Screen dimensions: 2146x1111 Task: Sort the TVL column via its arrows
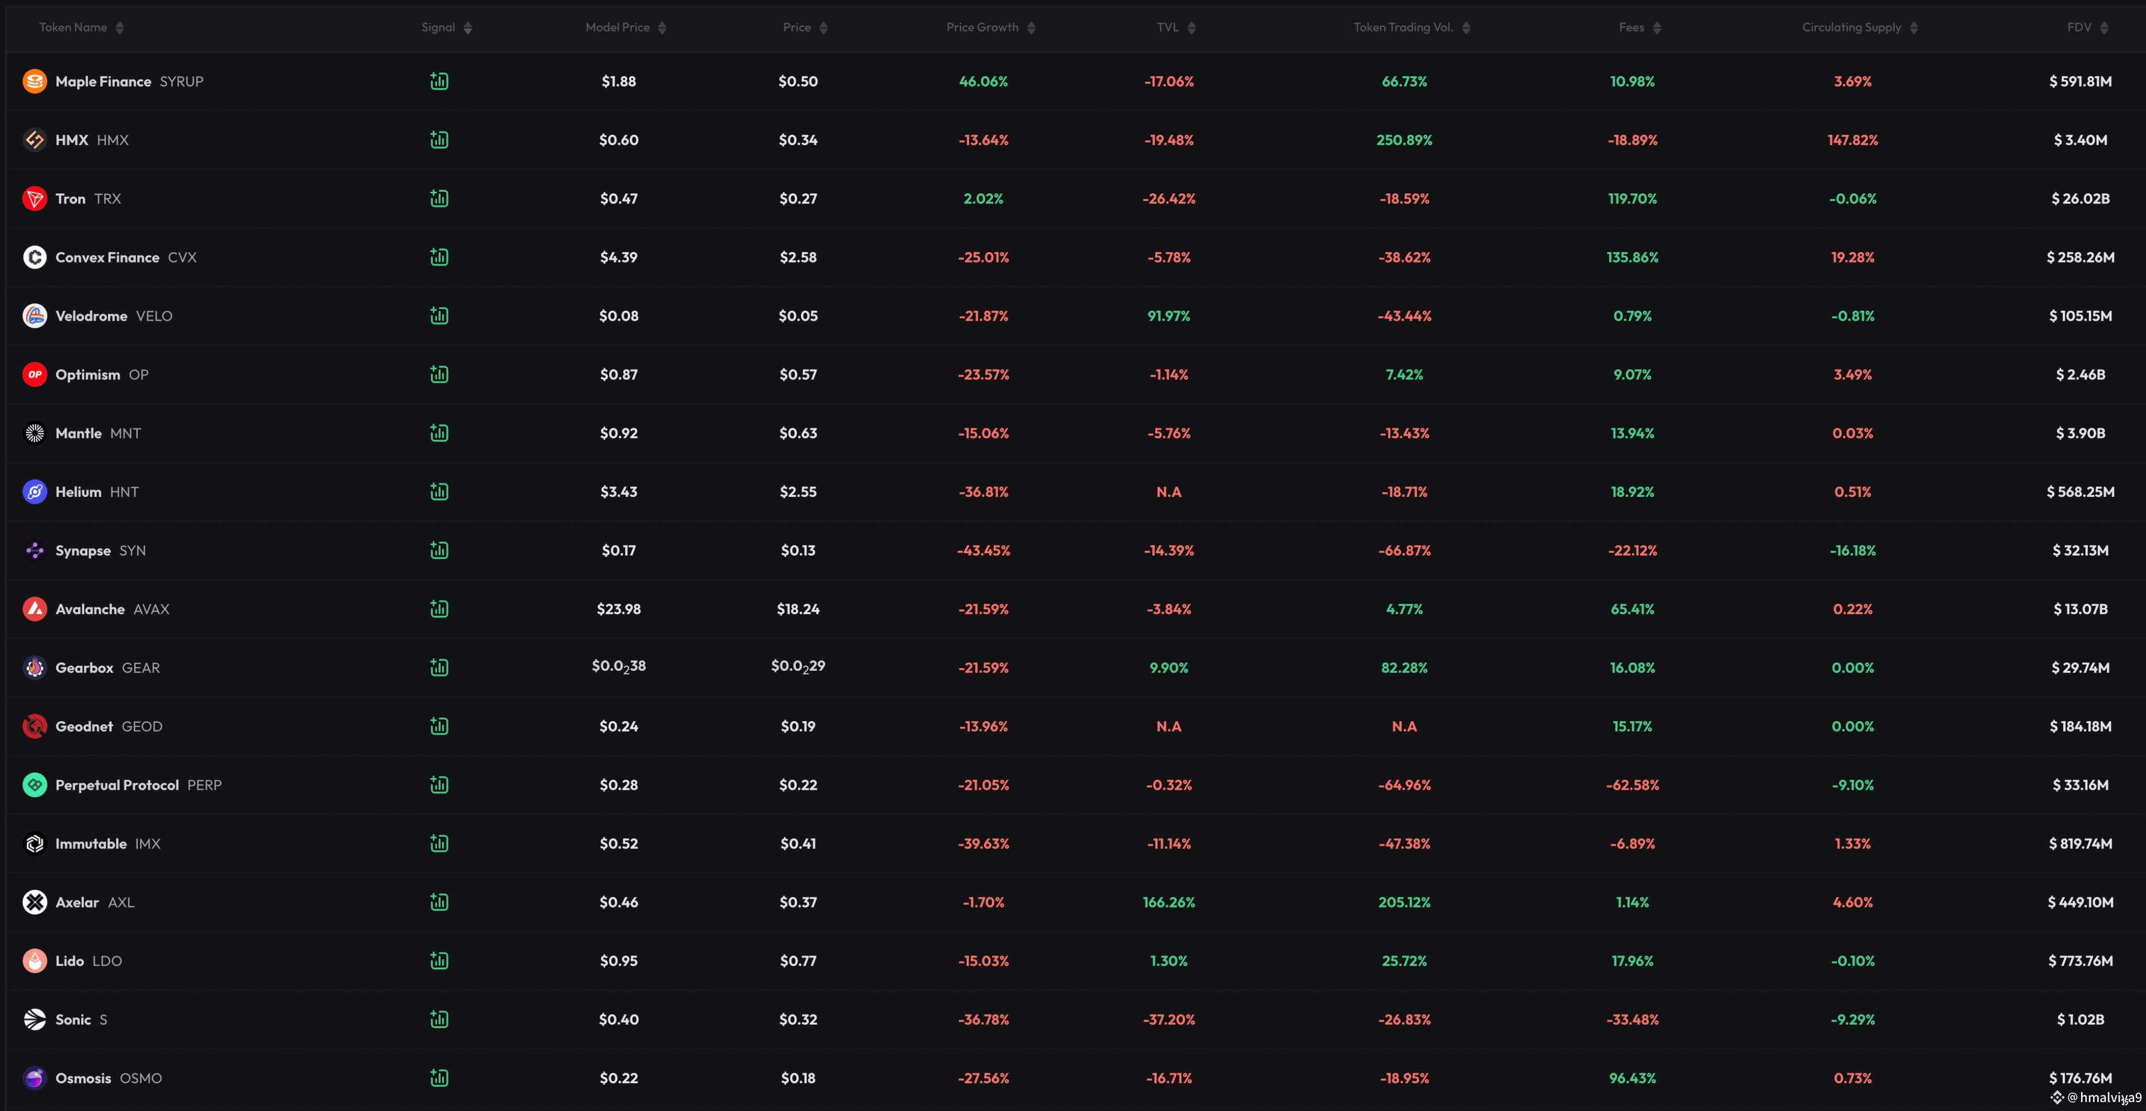coord(1191,28)
